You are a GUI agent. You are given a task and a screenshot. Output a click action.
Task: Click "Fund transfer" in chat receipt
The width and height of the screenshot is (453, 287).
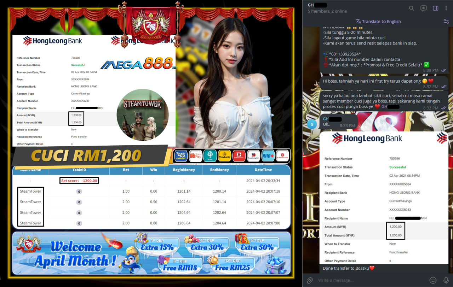(x=398, y=252)
